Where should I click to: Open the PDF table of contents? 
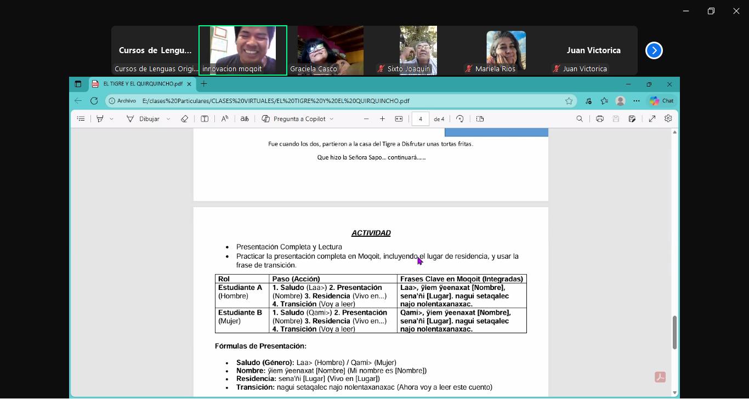81,119
